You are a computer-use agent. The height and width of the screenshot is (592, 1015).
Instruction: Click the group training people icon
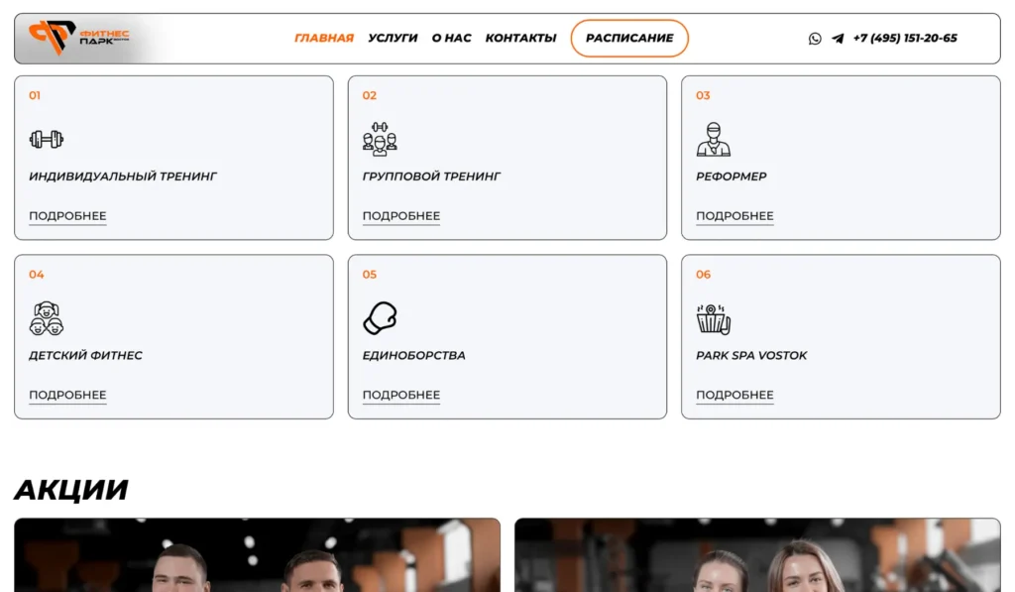tap(380, 139)
